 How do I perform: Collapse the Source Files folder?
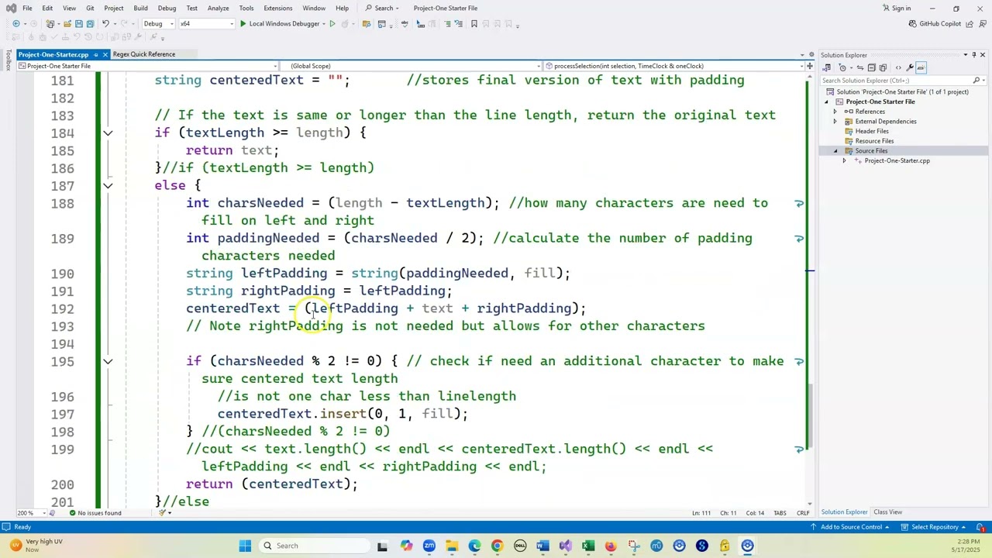click(x=835, y=151)
